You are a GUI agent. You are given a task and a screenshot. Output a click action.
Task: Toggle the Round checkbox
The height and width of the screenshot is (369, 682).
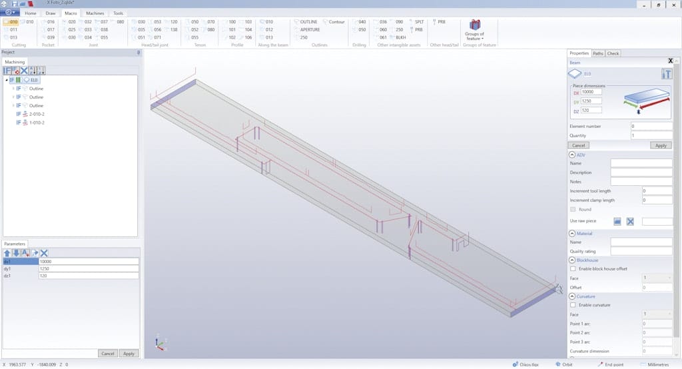573,209
